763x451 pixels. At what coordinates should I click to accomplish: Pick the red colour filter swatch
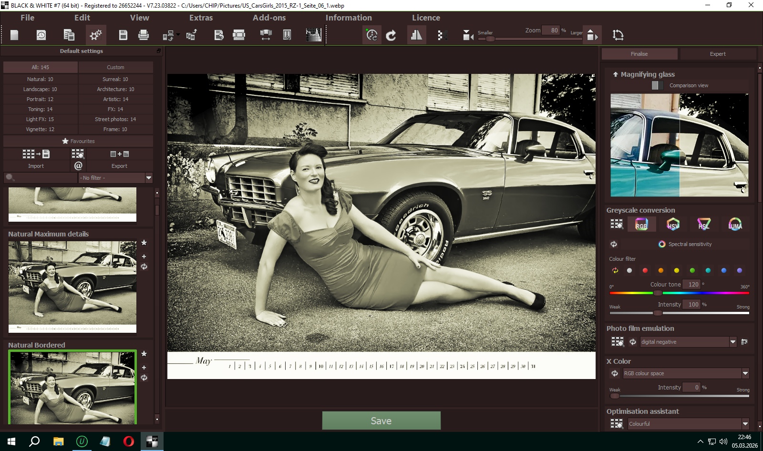click(x=645, y=270)
